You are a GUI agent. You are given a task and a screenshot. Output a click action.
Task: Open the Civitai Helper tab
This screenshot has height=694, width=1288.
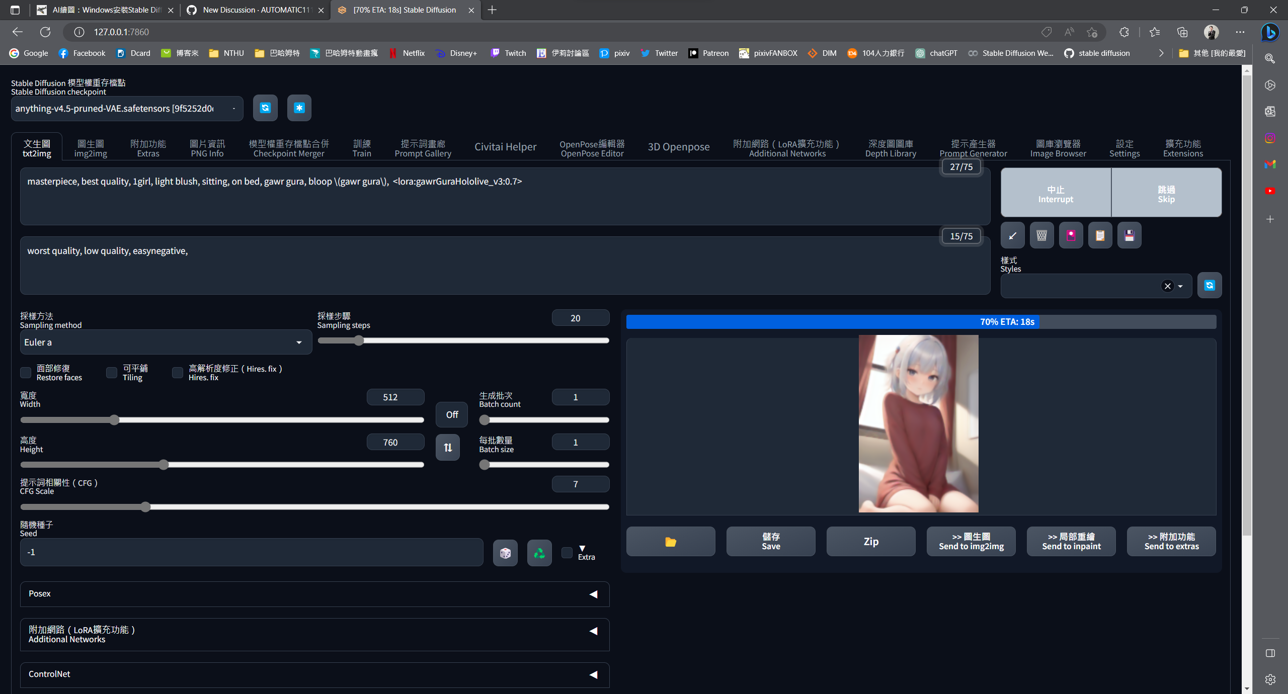click(x=505, y=147)
